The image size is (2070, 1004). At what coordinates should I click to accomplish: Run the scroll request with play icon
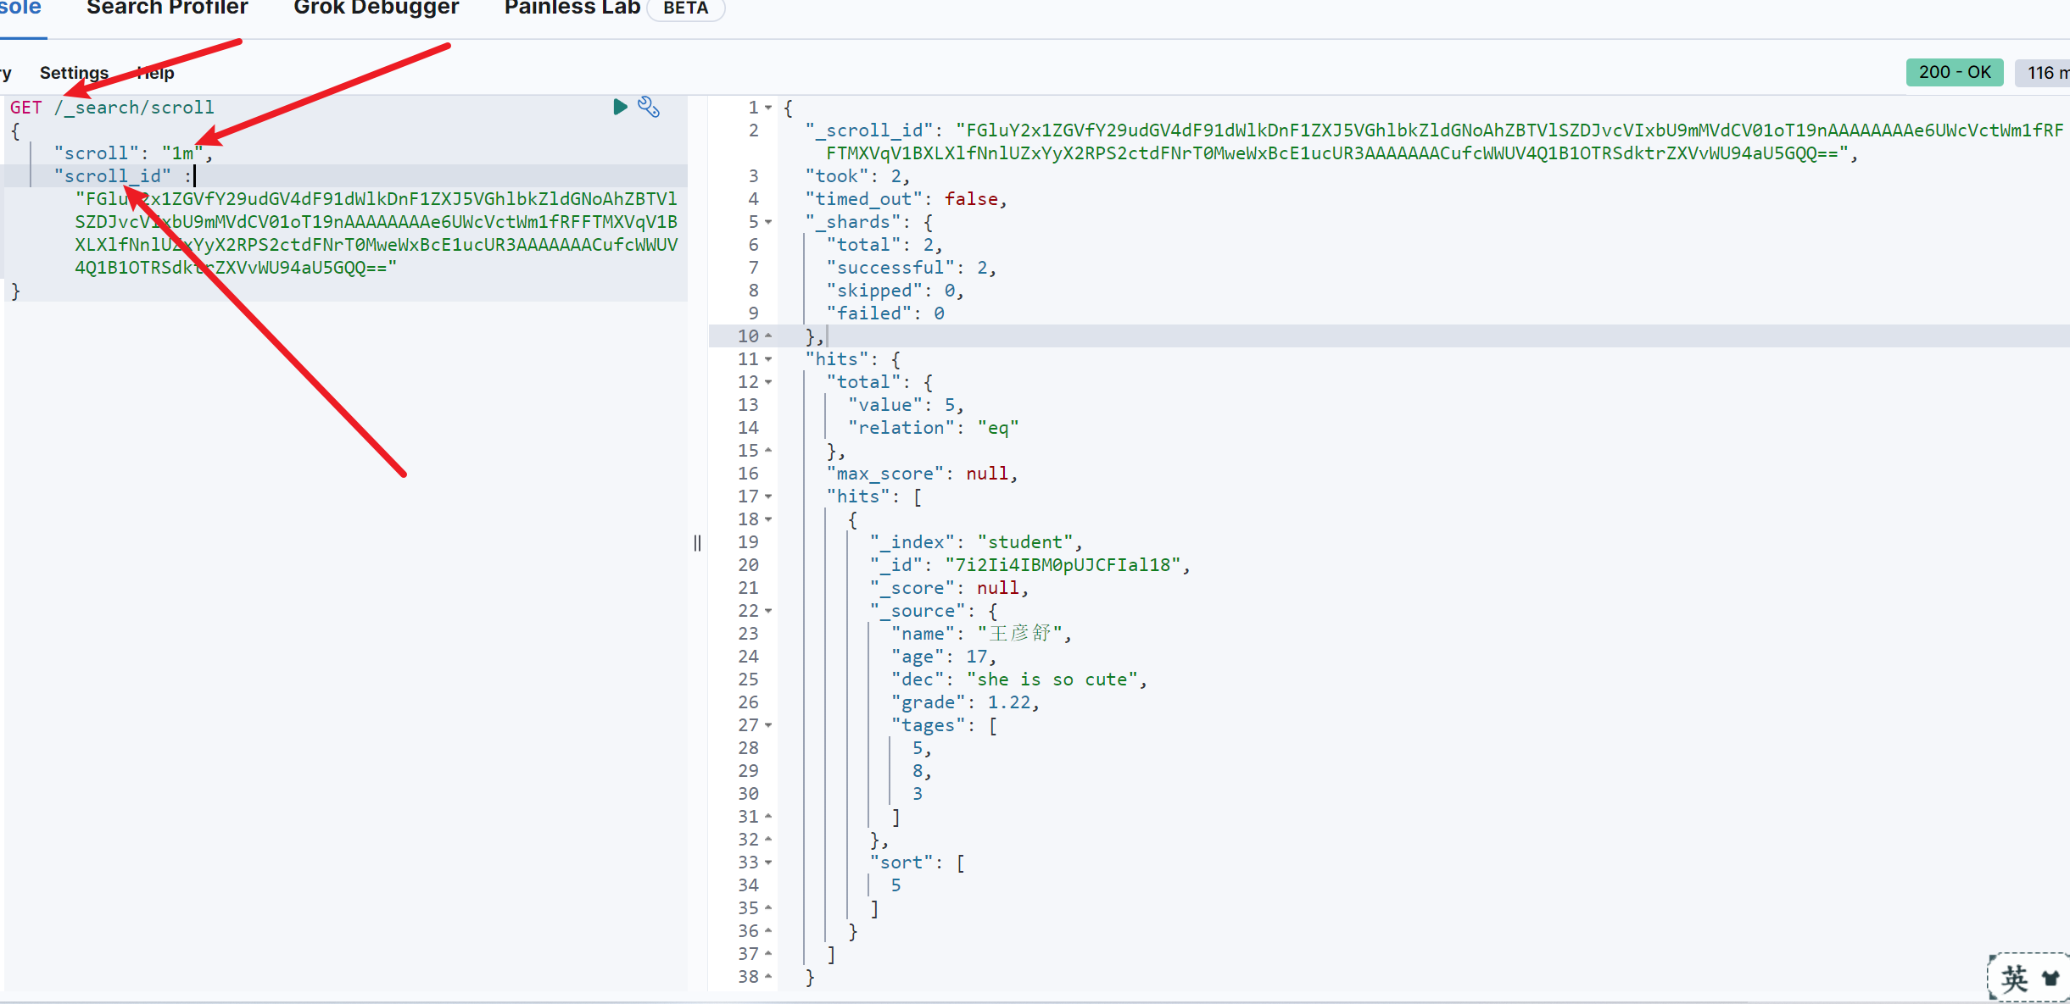point(620,107)
